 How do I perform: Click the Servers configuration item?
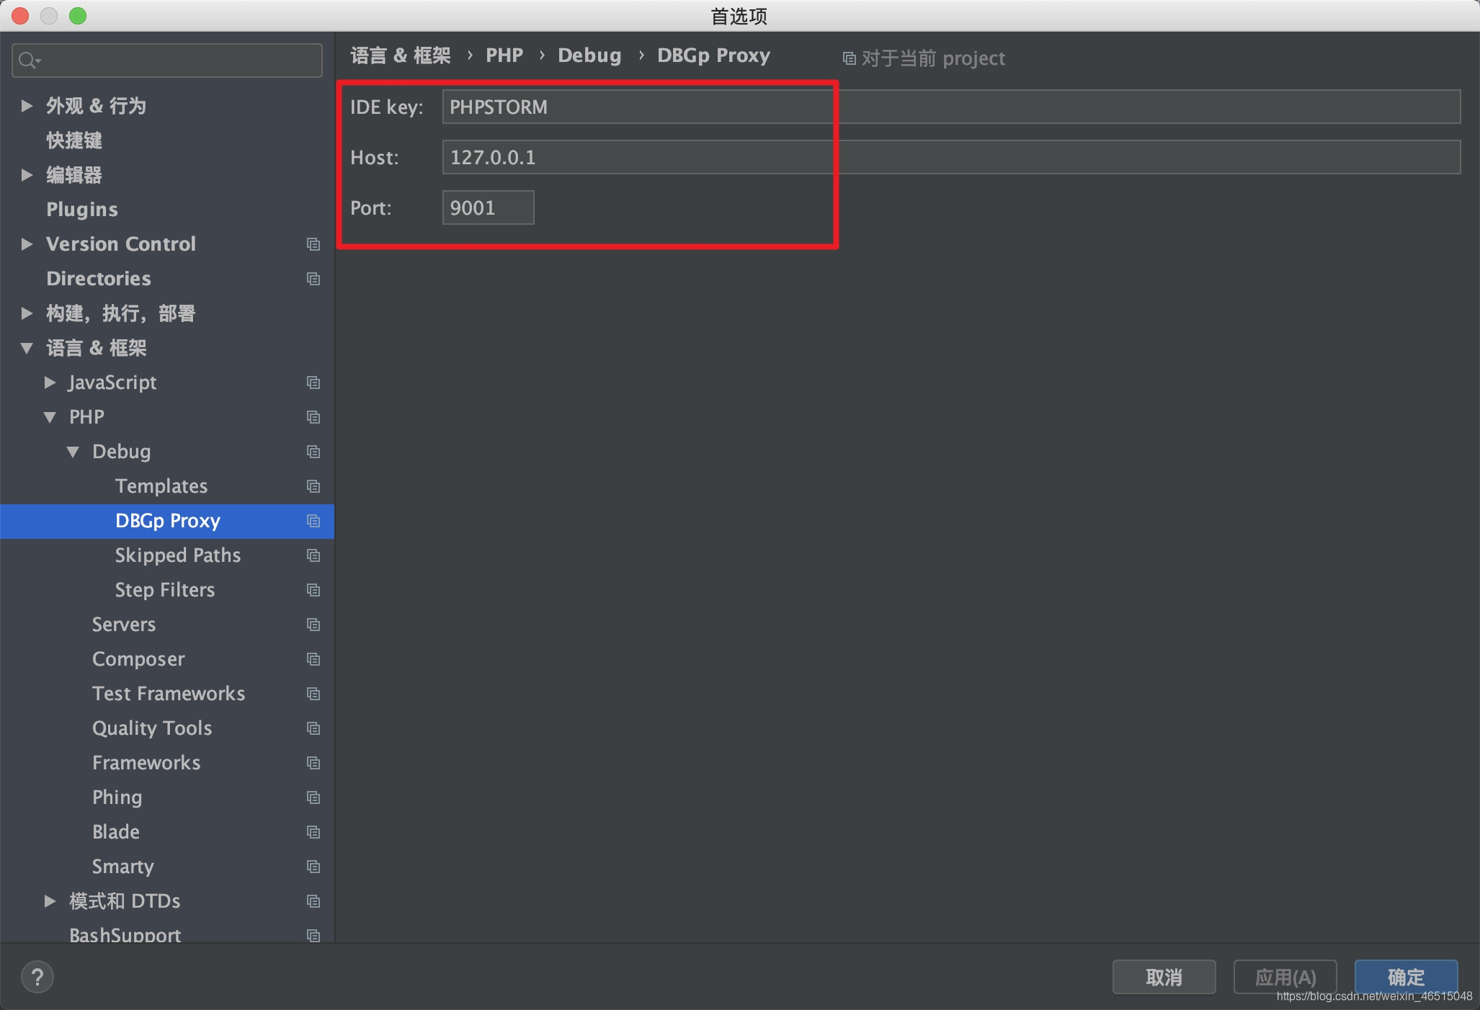tap(124, 624)
